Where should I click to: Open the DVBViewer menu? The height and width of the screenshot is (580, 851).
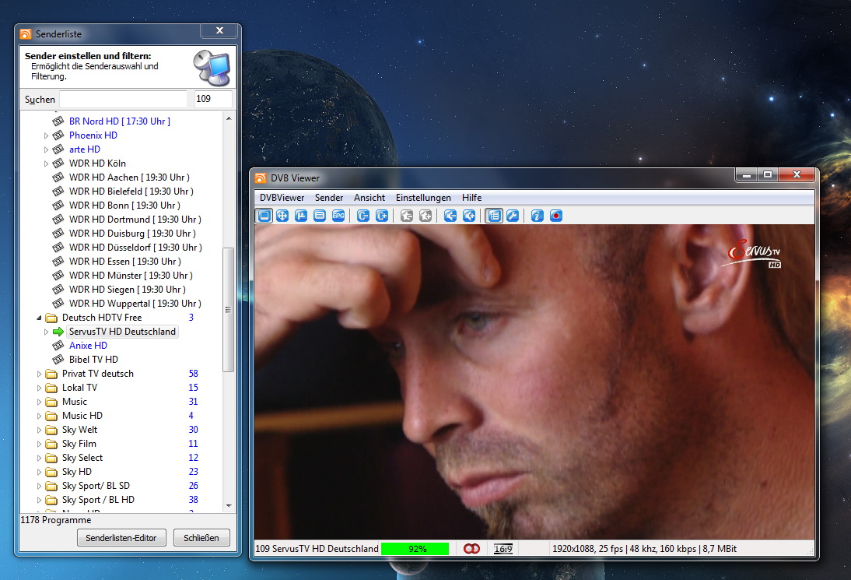(282, 198)
